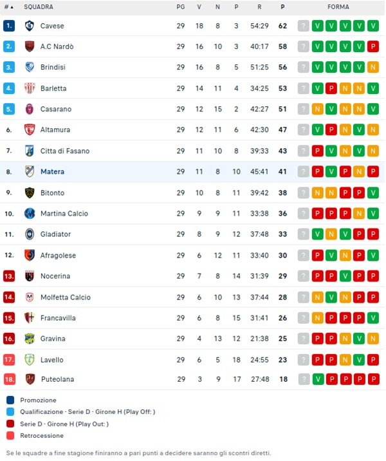Click the Brindisi team crest icon
The height and width of the screenshot is (461, 386).
click(x=30, y=67)
